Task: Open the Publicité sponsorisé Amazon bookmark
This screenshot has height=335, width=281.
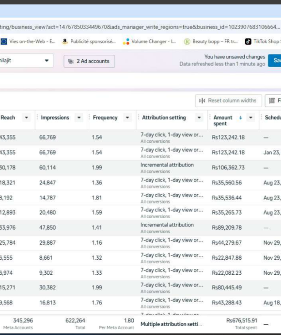Action: point(89,41)
